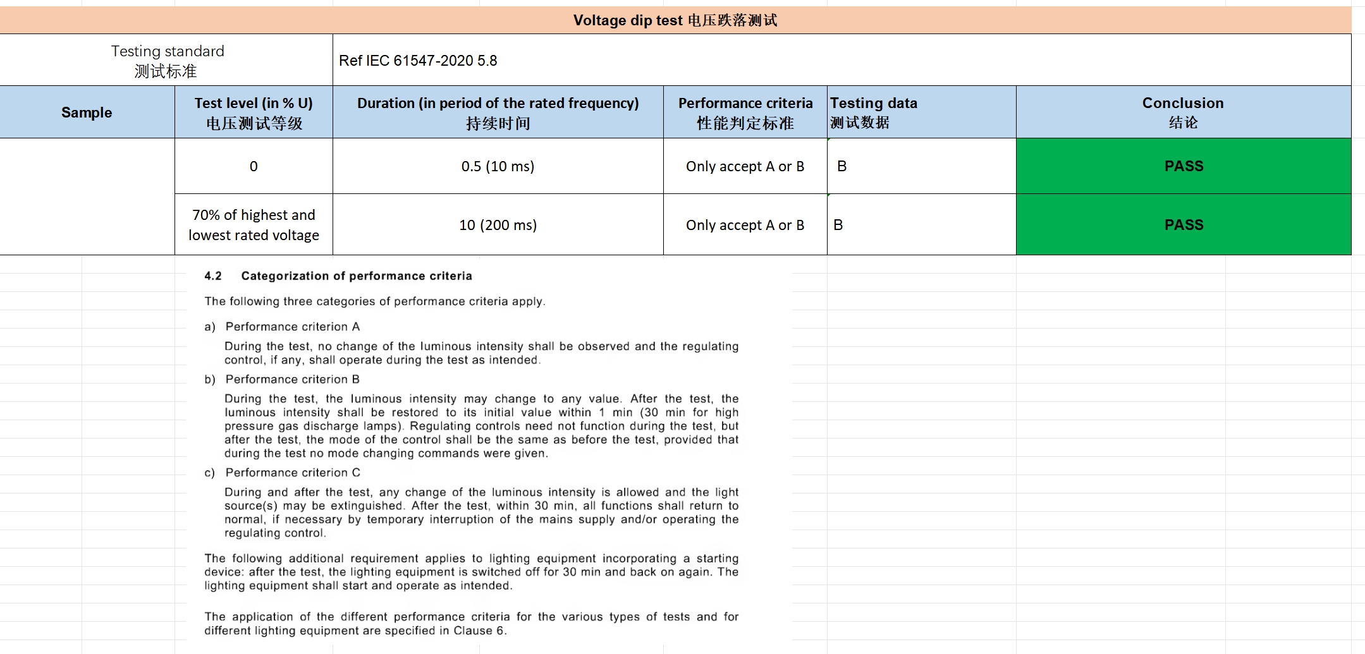Click the 'Testing standard' label cell

pos(166,60)
